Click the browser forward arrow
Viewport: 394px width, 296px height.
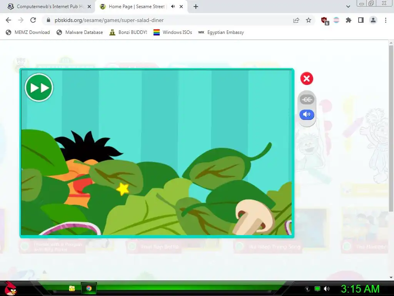[21, 20]
